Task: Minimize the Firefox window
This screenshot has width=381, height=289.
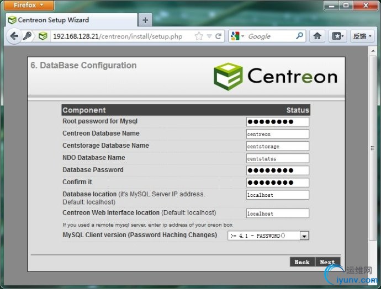Action: click(332, 6)
